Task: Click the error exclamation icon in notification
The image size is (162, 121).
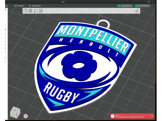Action: 113,116
